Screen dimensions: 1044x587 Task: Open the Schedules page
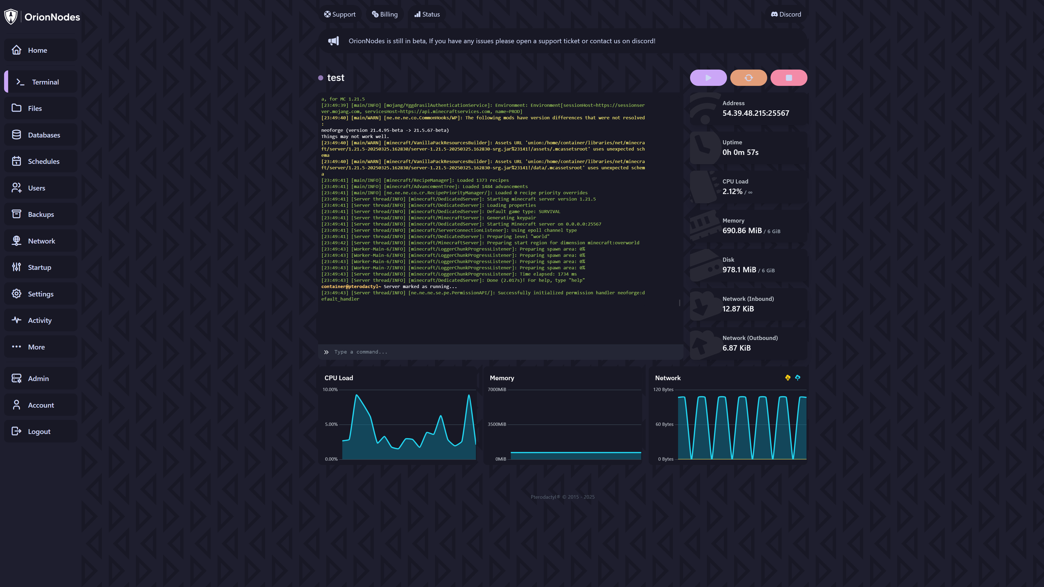pyautogui.click(x=41, y=161)
